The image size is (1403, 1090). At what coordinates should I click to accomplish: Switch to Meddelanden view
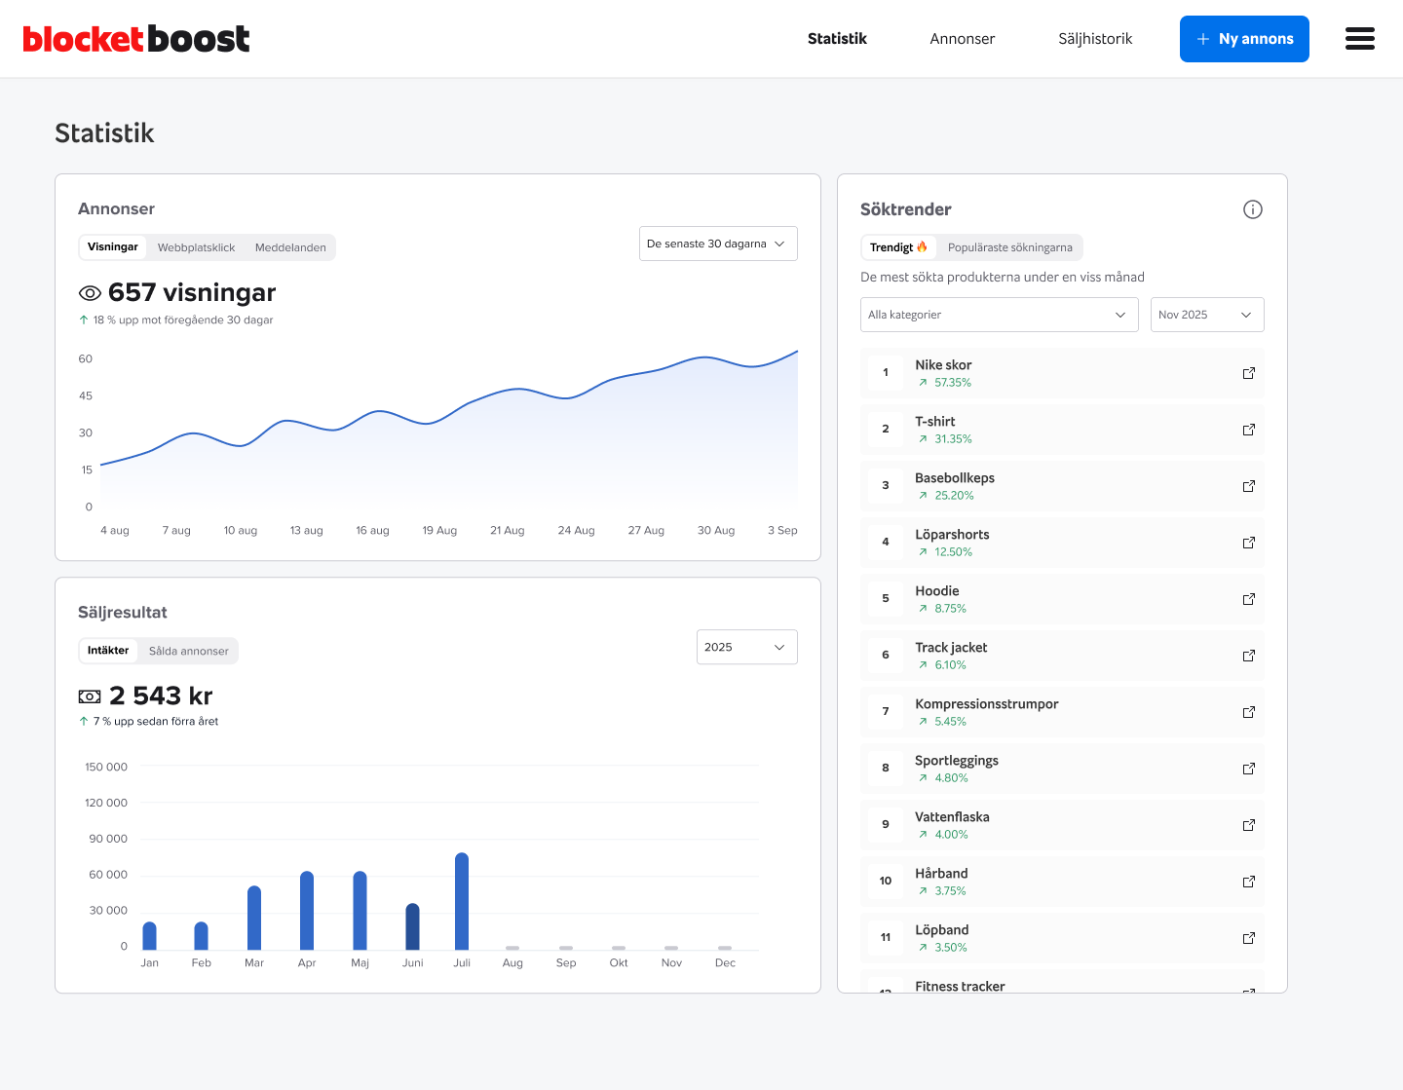290,247
